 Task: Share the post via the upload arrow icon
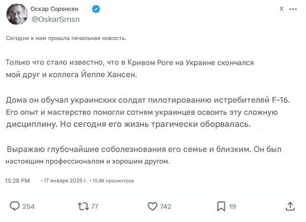pyautogui.click(x=290, y=206)
